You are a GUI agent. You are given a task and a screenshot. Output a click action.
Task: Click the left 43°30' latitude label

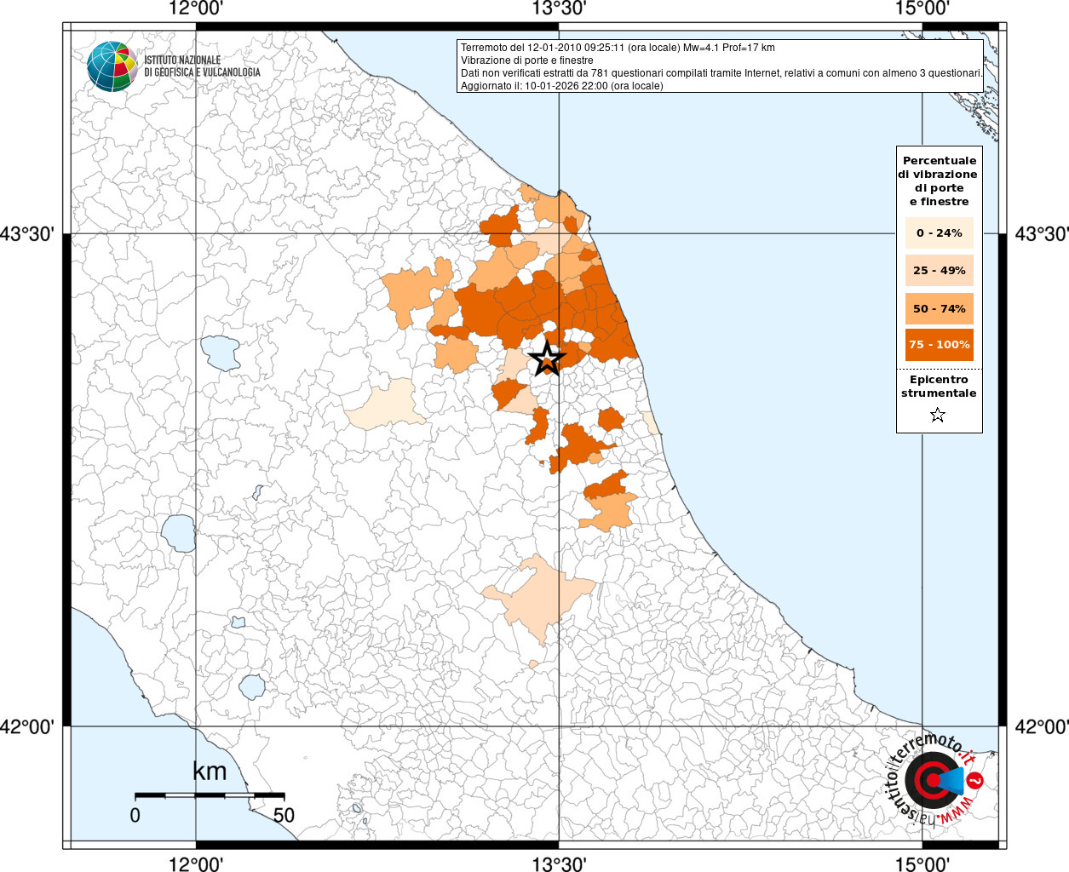27,233
